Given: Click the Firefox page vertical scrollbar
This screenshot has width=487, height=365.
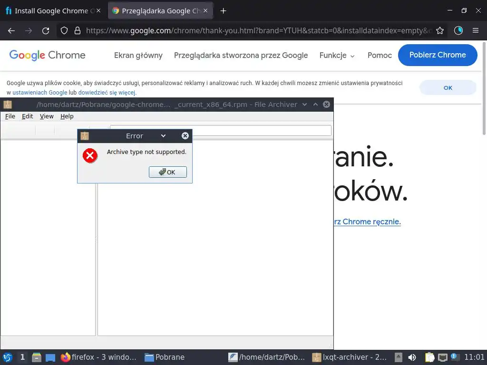Looking at the screenshot, I should tap(484, 88).
